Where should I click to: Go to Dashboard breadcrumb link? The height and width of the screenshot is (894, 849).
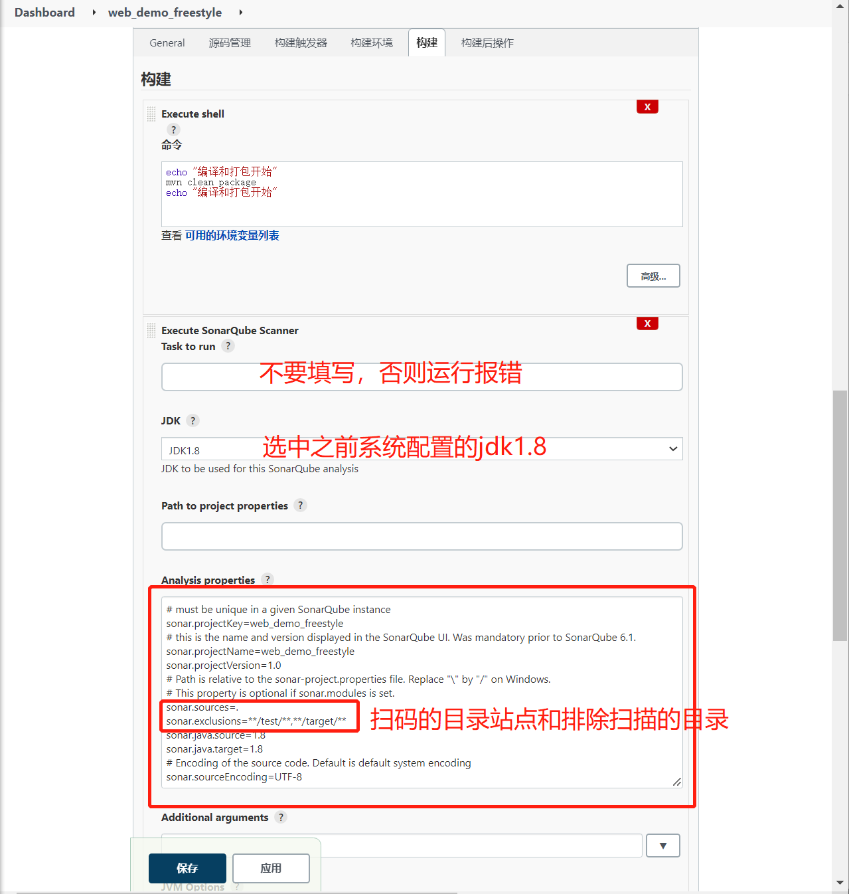(x=44, y=13)
